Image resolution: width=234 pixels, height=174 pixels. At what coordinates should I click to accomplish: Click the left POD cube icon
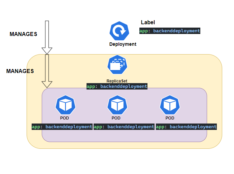pyautogui.click(x=65, y=105)
